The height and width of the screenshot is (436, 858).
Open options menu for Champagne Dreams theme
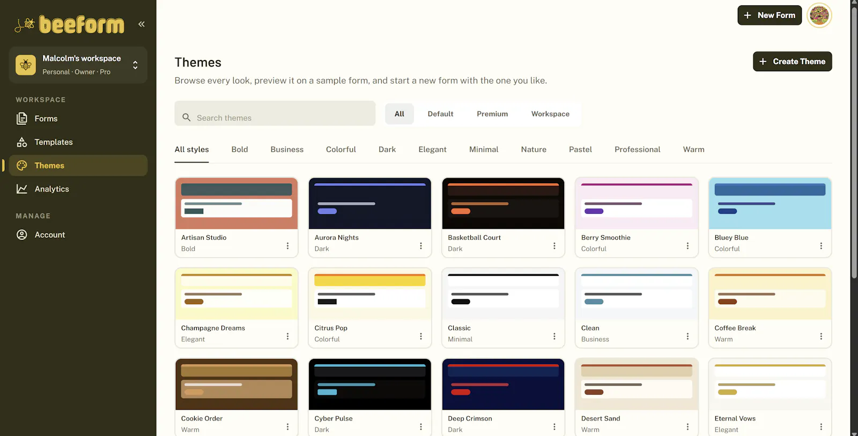pos(287,336)
